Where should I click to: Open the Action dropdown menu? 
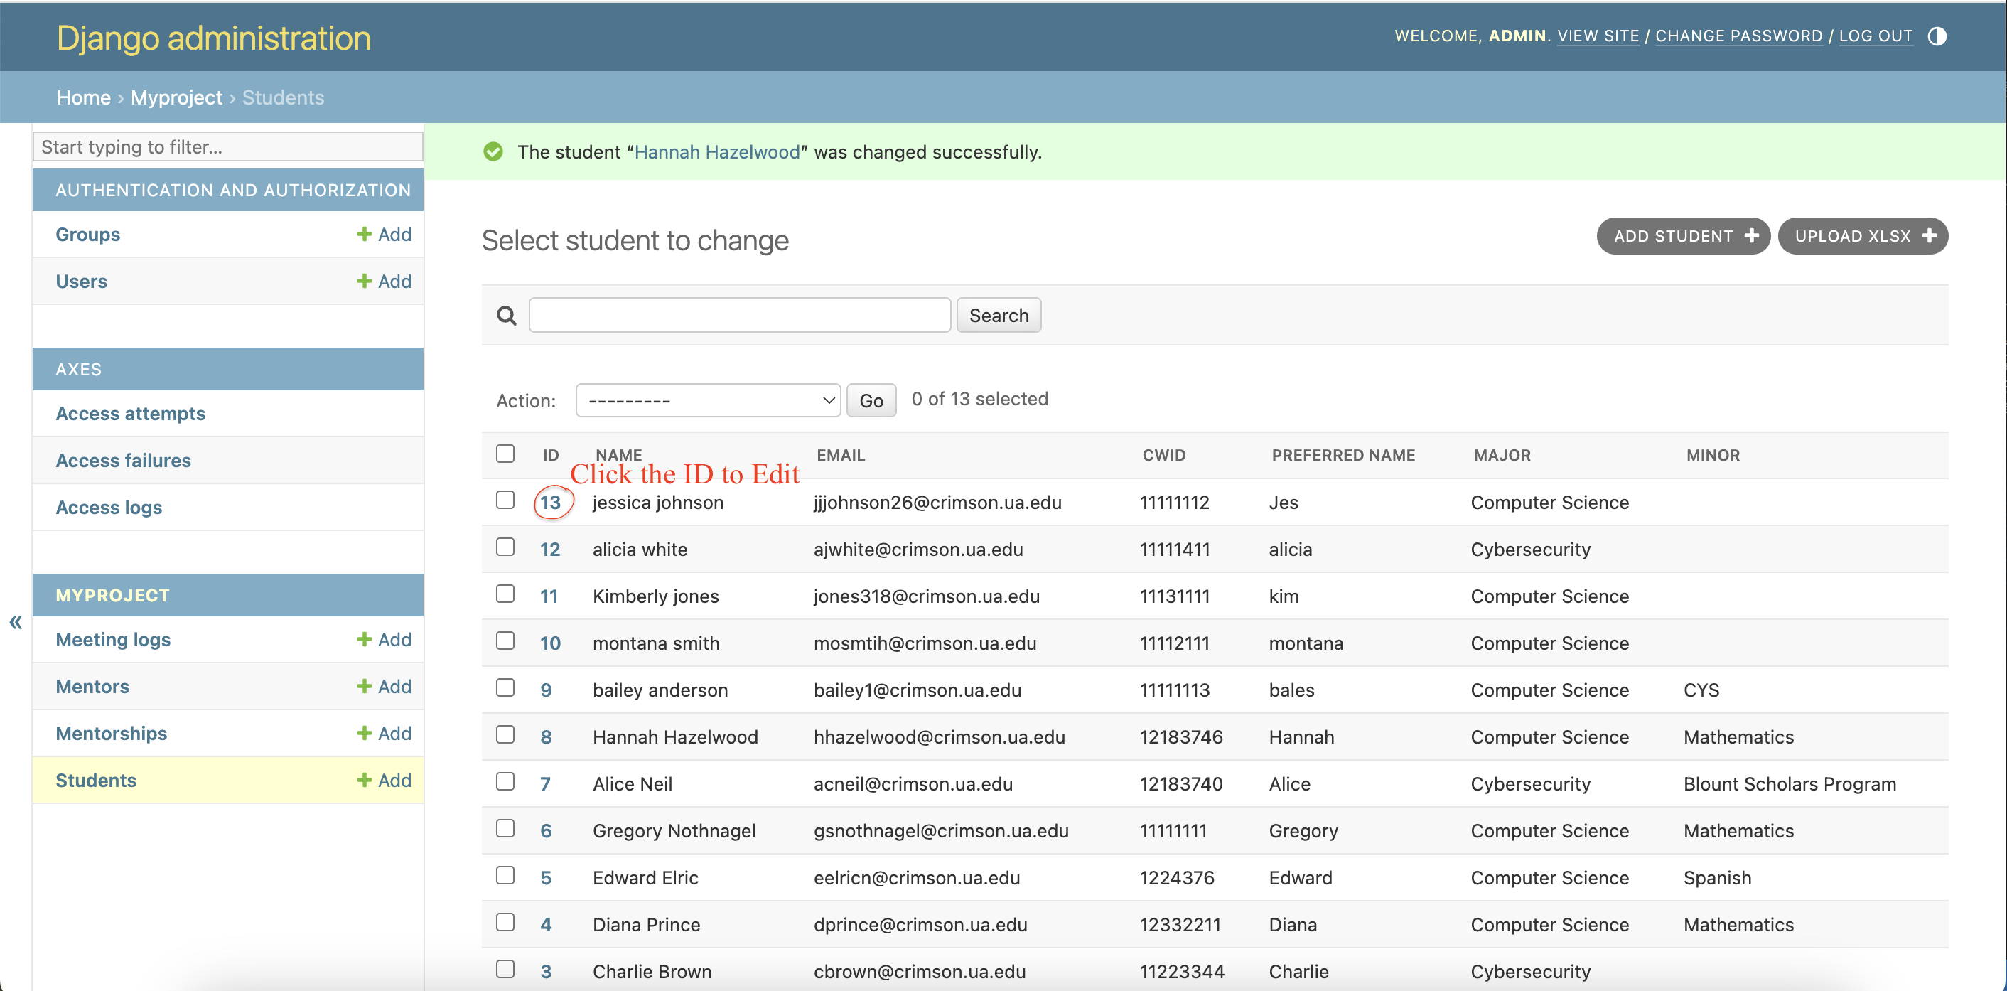coord(707,400)
